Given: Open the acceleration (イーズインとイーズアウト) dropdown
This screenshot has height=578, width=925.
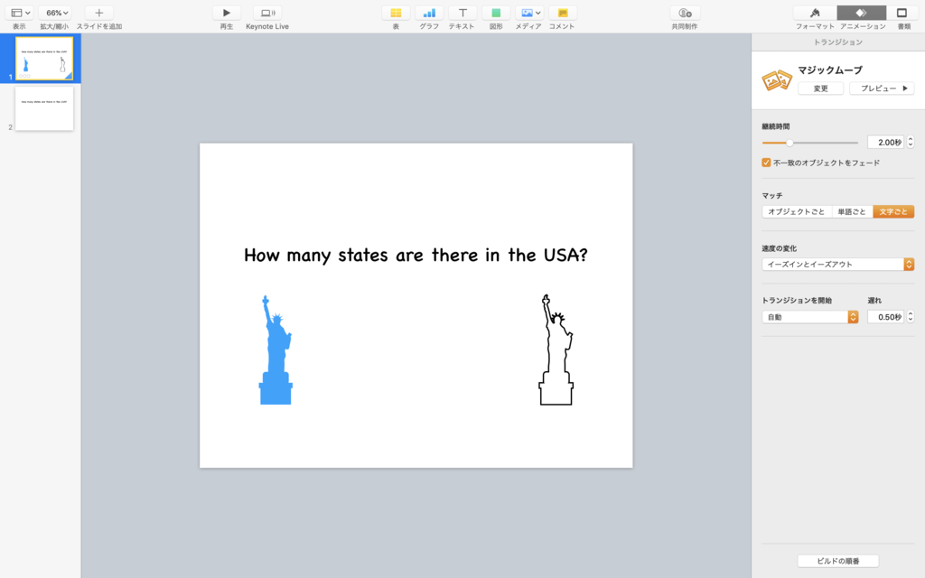Looking at the screenshot, I should coord(837,265).
